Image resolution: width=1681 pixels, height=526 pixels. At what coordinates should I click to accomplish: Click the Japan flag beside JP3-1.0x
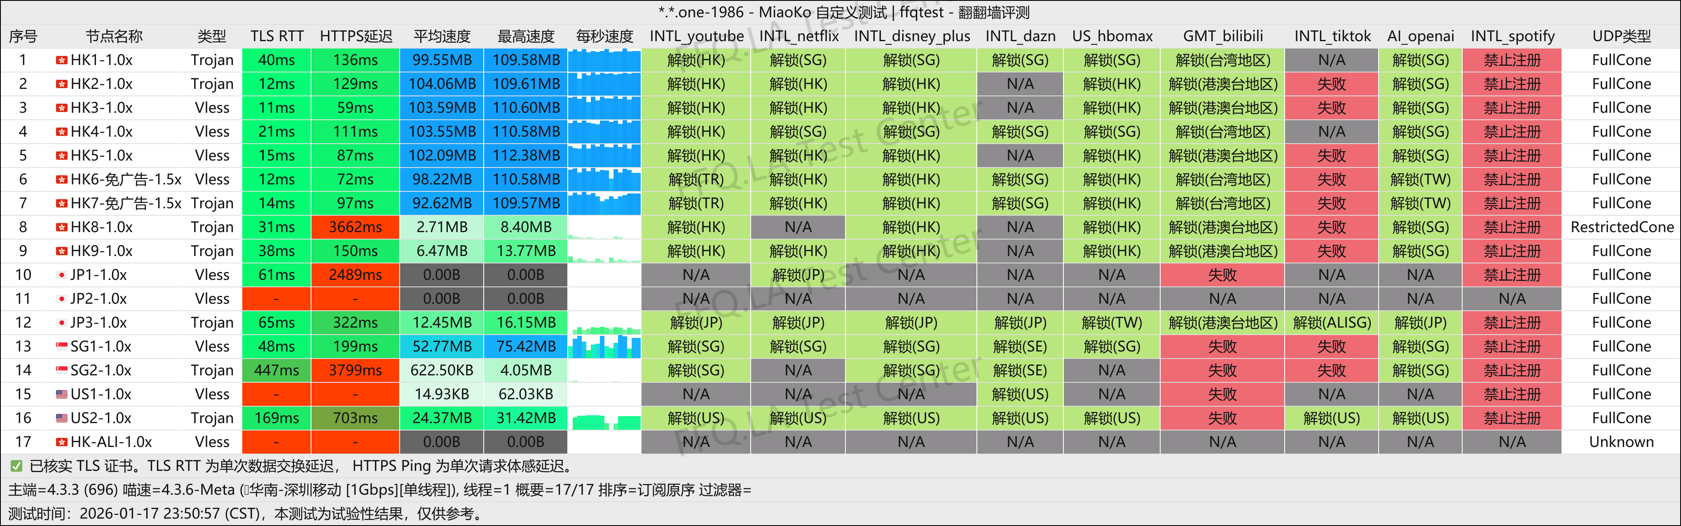(61, 323)
